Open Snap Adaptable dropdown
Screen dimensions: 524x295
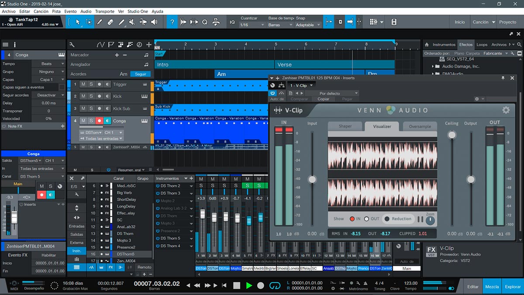tap(308, 25)
